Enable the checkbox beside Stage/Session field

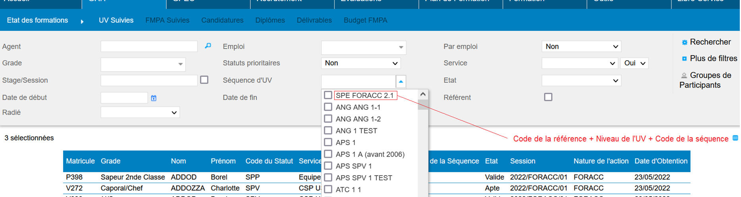coord(204,80)
